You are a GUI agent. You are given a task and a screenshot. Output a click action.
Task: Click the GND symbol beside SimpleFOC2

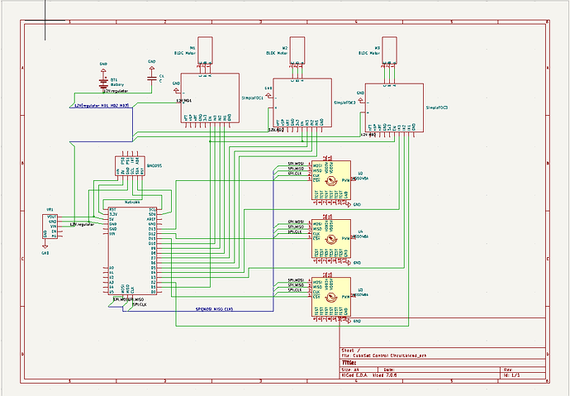268,93
